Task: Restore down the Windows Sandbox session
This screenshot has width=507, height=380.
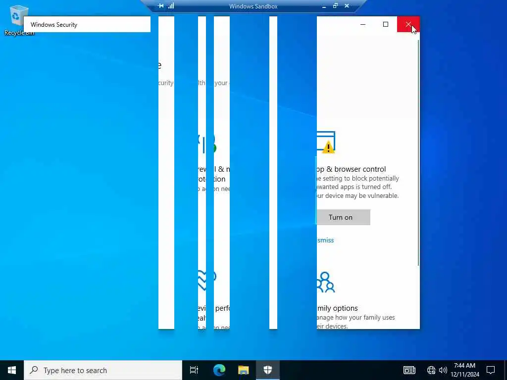Action: [x=335, y=6]
